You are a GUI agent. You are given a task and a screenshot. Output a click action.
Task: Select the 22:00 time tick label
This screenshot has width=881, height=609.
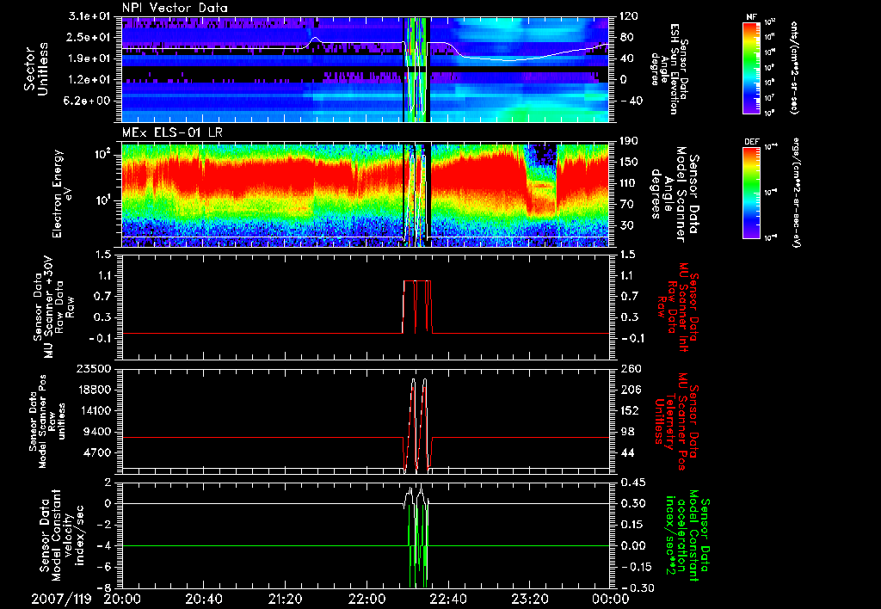367,598
